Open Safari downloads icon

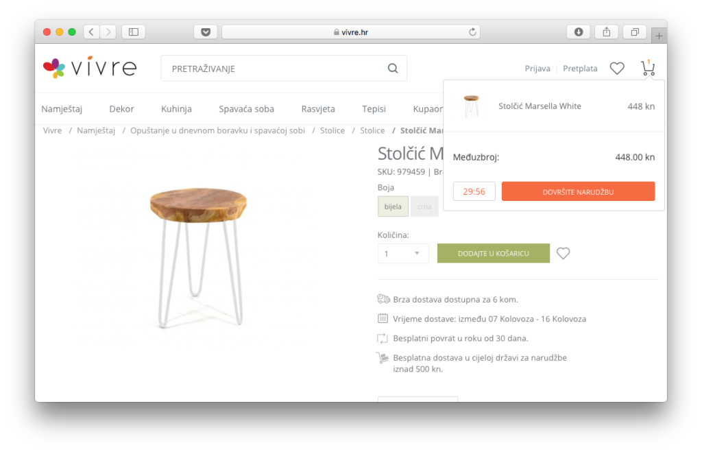(x=579, y=32)
